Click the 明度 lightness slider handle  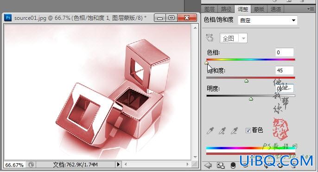251,99
